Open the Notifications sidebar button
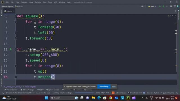 [x=179, y=15]
